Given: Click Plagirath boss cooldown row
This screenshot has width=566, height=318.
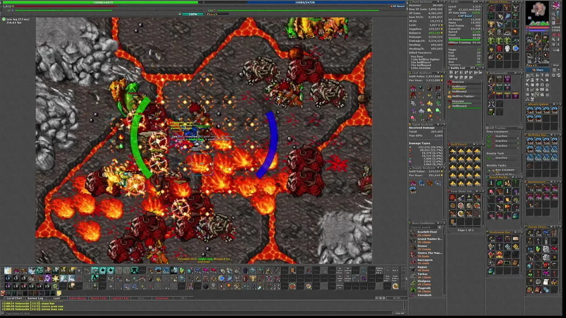Looking at the screenshot, I should (x=425, y=290).
